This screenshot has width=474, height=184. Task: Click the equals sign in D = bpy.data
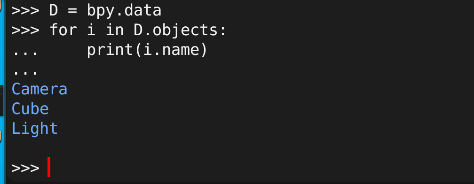pos(72,11)
